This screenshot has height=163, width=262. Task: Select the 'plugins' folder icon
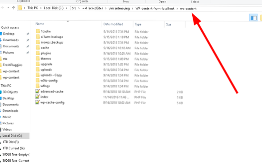coord(38,53)
